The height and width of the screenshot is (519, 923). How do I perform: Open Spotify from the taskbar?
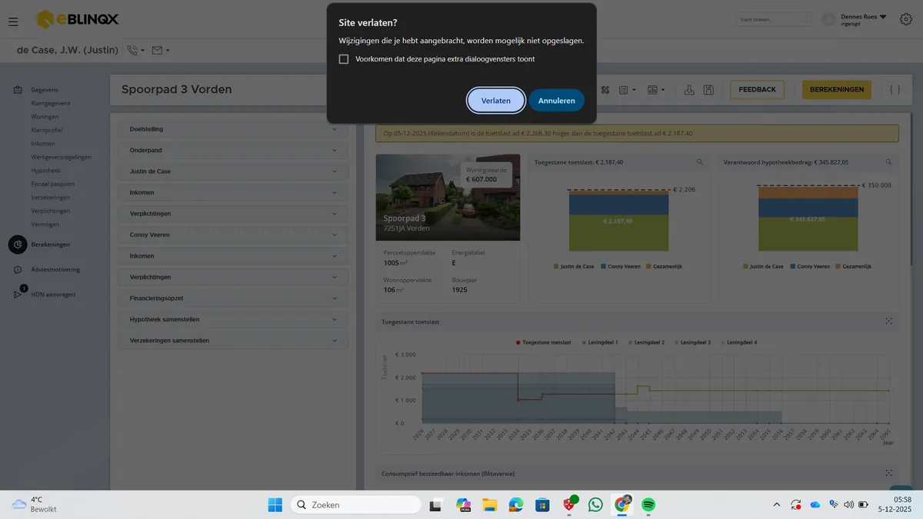tap(648, 505)
